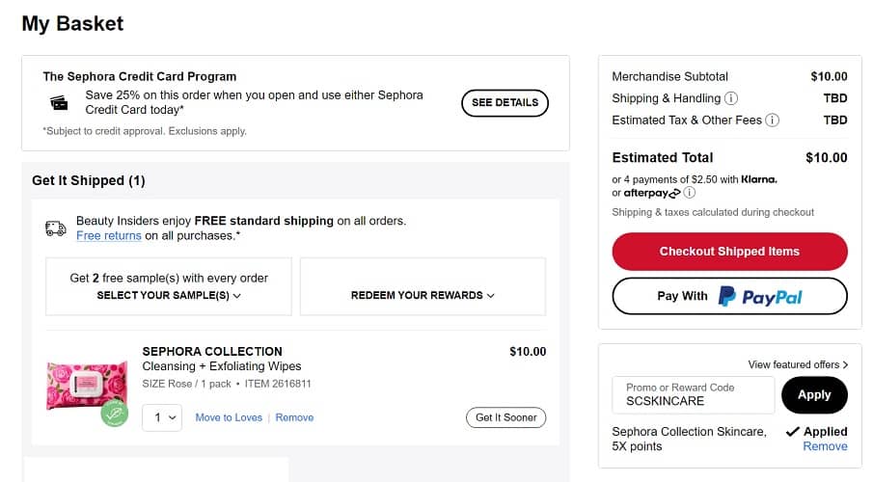Viewport: 873px width, 482px height.
Task: Click the green Clean badge on product
Action: 115,413
